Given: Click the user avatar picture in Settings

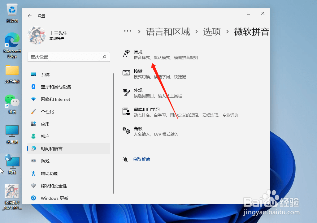Looking at the screenshot, I should (37, 36).
